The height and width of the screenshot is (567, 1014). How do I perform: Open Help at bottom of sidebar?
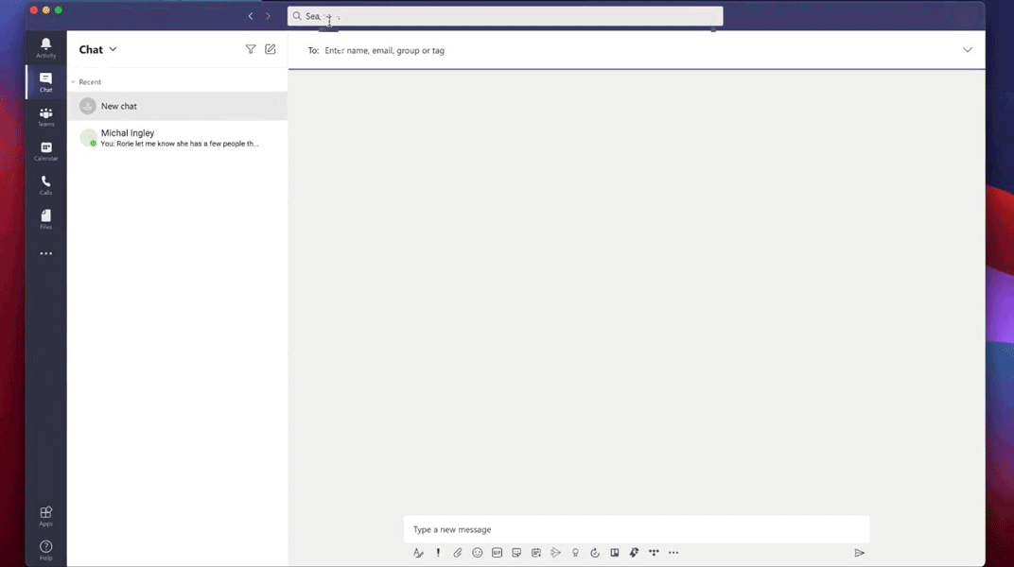click(46, 550)
